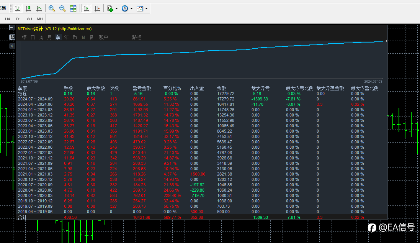Collapse the MTDriver panel with minus button

12,28
